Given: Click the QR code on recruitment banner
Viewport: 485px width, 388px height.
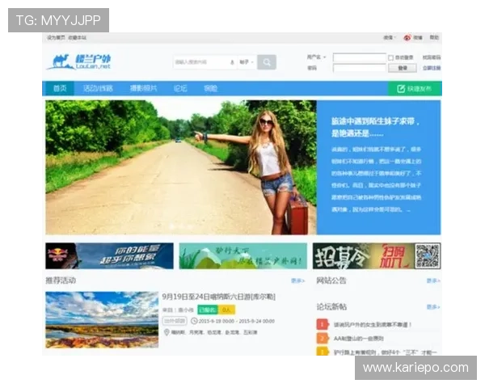Looking at the screenshot, I should [x=427, y=256].
